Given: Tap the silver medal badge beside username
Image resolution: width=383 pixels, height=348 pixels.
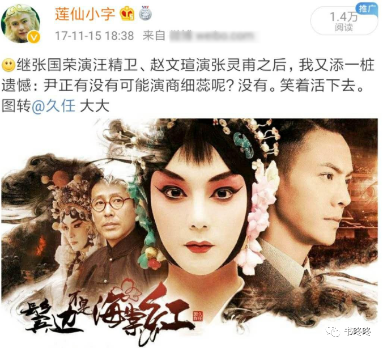Looking at the screenshot, I should (x=146, y=14).
